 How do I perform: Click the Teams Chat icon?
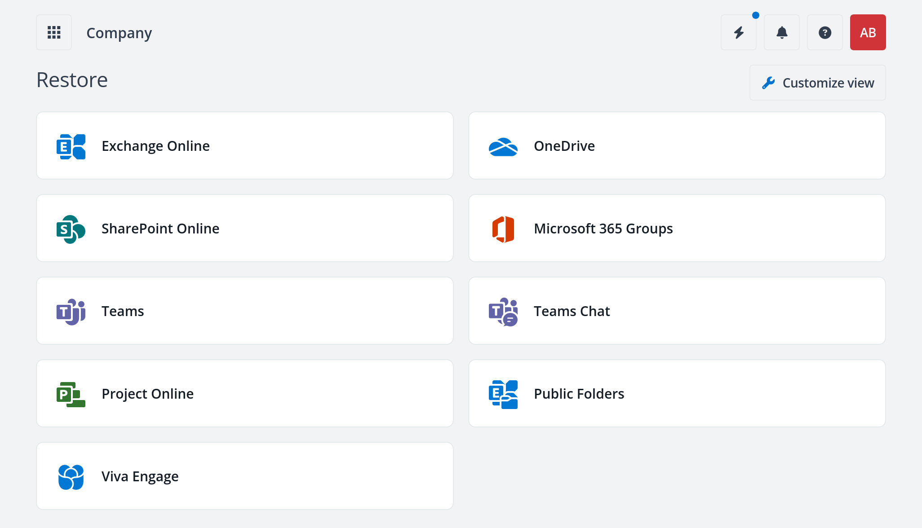[x=503, y=312]
